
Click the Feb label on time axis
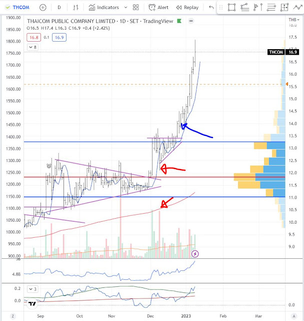223,316
